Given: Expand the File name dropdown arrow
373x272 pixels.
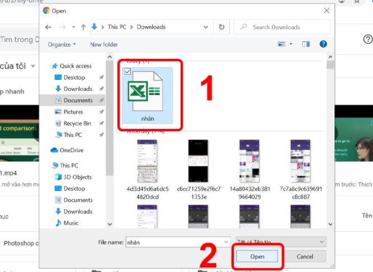Looking at the screenshot, I should 226,242.
